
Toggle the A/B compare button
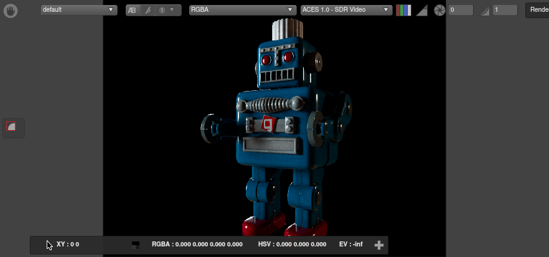[132, 10]
